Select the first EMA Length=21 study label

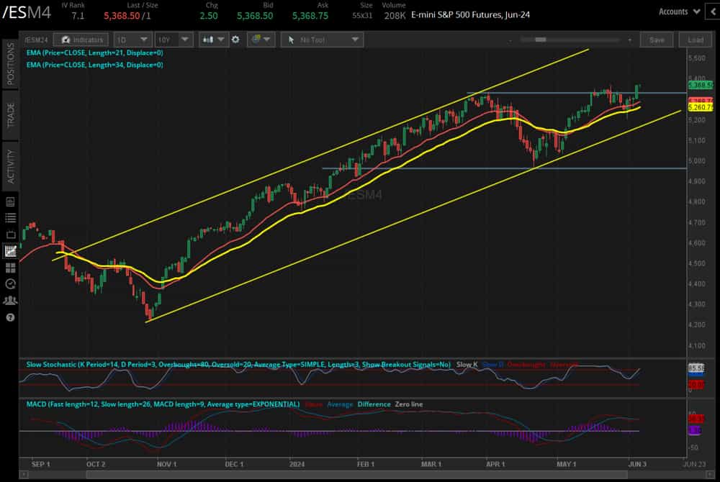coord(94,53)
